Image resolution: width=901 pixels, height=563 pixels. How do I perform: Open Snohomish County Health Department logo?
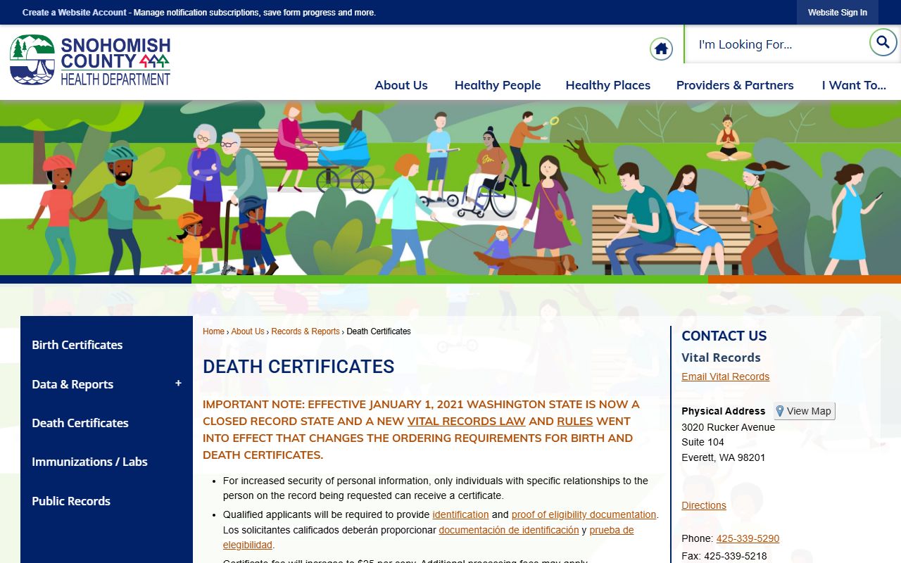coord(90,61)
